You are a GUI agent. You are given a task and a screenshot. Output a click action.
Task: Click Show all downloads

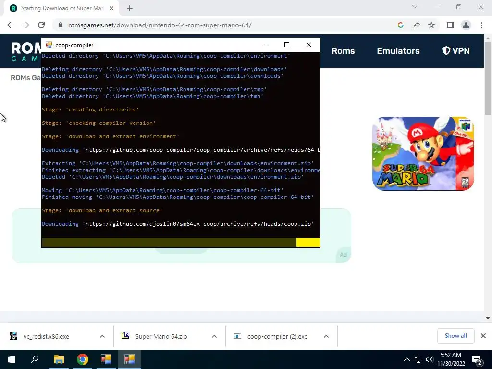[455, 336]
